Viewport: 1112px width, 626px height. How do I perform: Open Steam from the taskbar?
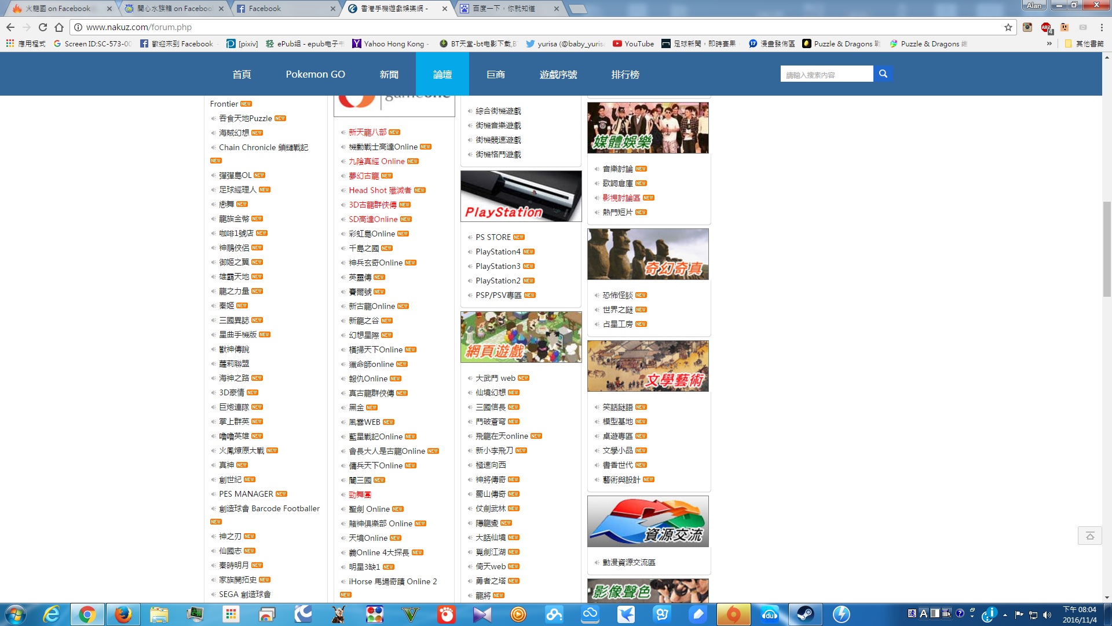(806, 614)
